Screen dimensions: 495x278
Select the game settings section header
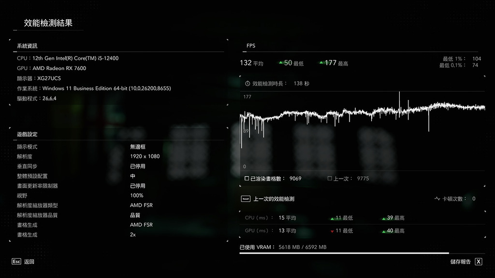tap(27, 134)
